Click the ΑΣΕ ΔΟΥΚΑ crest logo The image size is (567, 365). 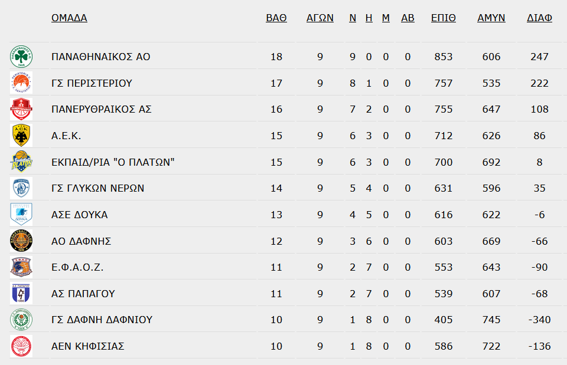pyautogui.click(x=21, y=215)
